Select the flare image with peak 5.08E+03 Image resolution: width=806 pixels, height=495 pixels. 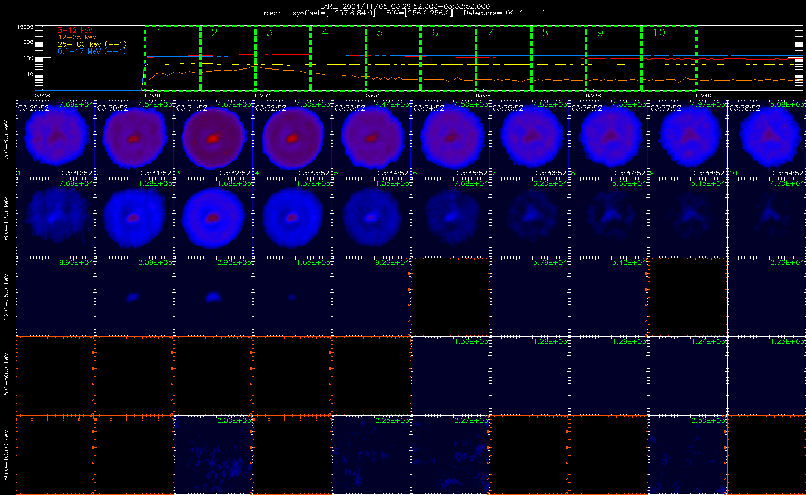tap(766, 138)
